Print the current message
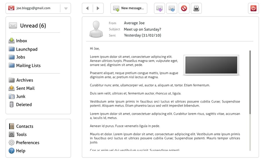 point(196,8)
